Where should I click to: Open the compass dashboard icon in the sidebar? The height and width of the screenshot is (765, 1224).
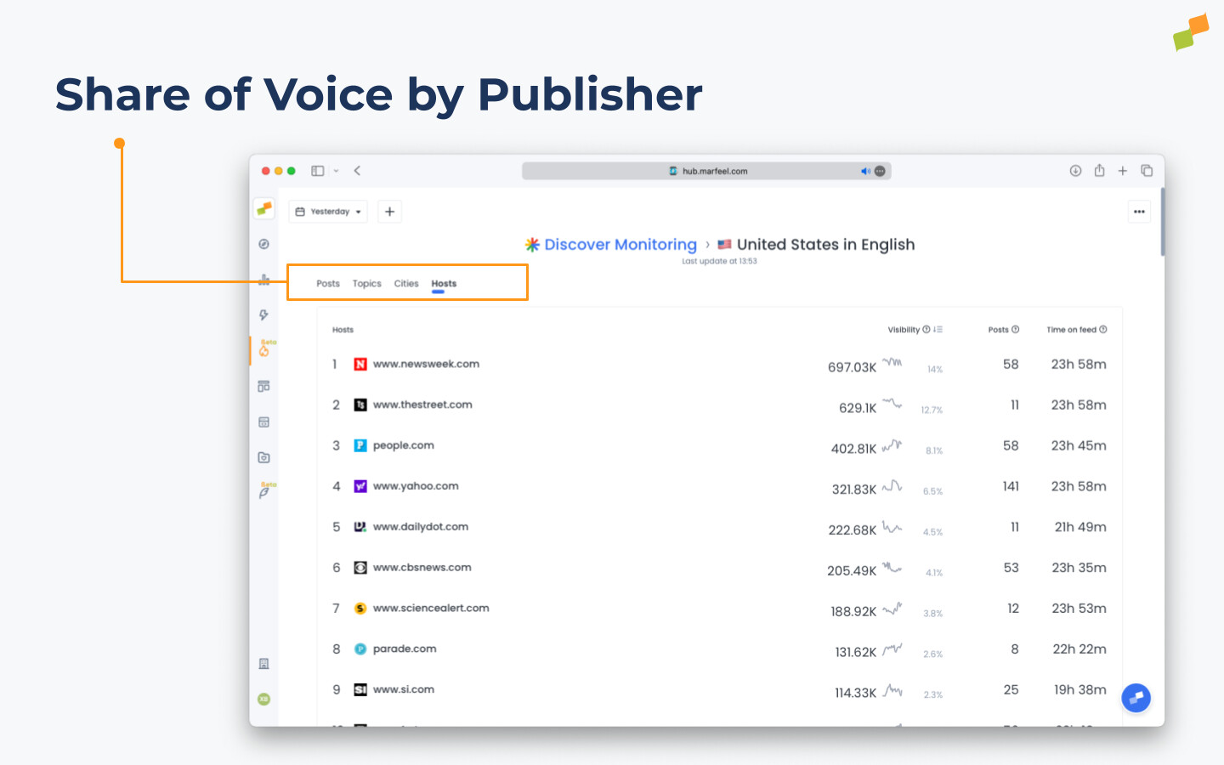pyautogui.click(x=263, y=244)
